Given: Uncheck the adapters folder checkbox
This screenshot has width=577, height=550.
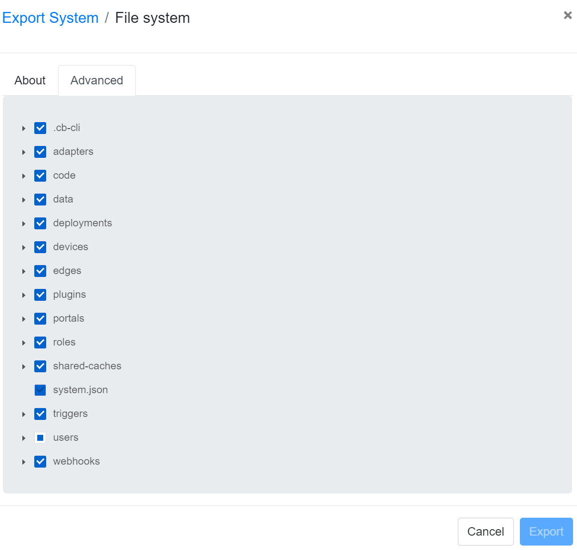Looking at the screenshot, I should coord(40,152).
